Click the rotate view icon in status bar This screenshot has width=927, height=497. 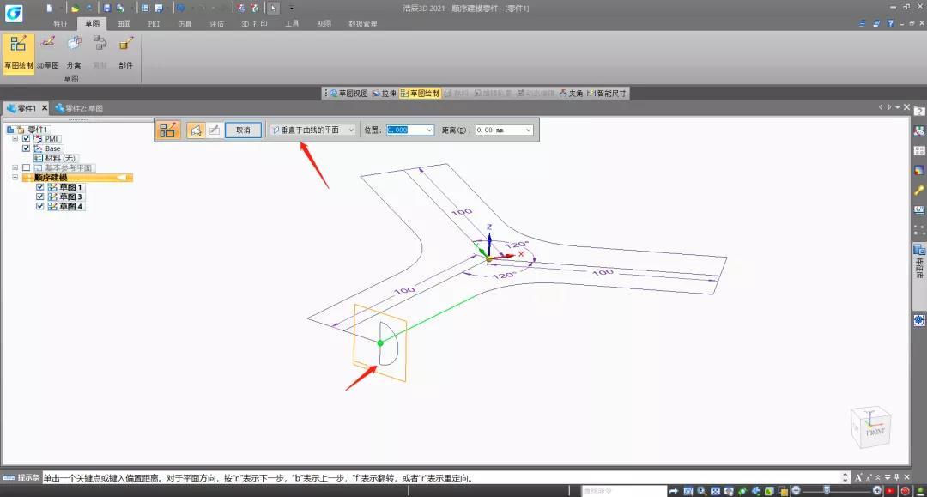(x=742, y=491)
